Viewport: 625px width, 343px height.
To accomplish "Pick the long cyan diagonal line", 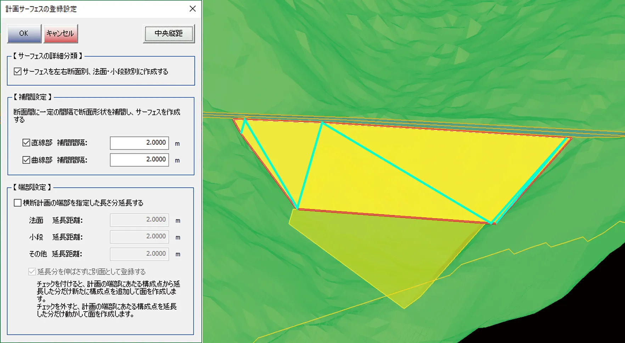I will pos(407,174).
